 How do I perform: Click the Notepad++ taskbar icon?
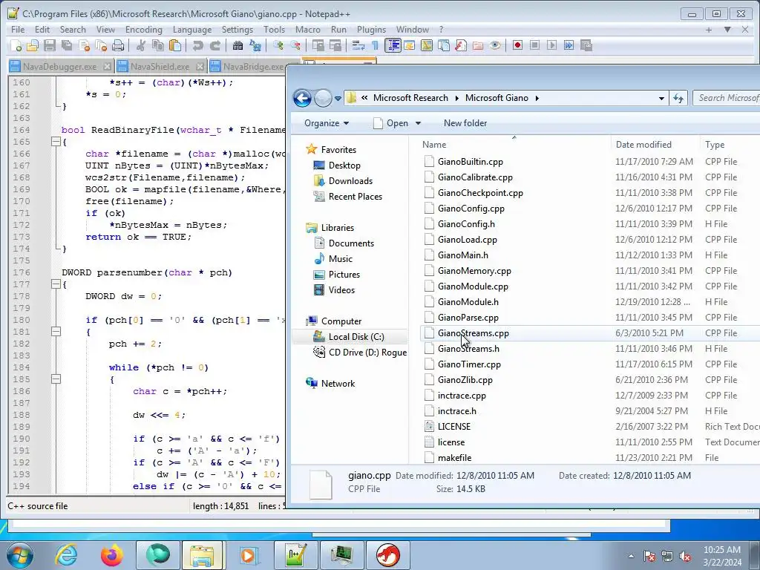tap(296, 555)
